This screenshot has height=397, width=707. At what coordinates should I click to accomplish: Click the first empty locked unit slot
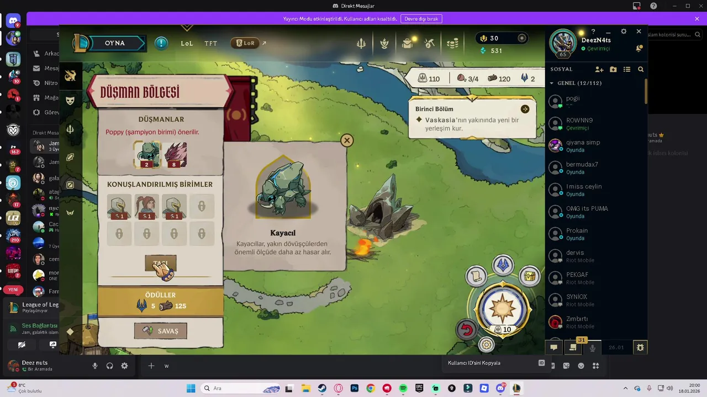point(202,207)
